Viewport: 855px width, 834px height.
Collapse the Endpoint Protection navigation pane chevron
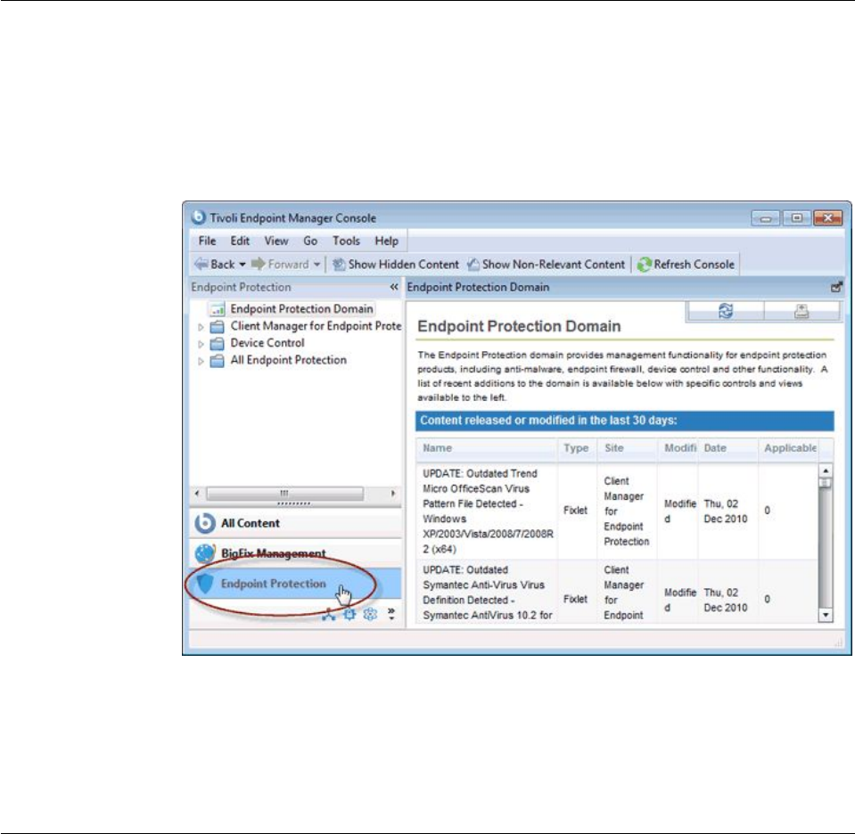tap(394, 287)
